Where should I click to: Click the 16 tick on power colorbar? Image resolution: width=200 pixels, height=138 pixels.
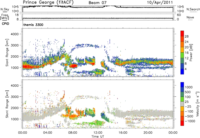click(x=186, y=53)
